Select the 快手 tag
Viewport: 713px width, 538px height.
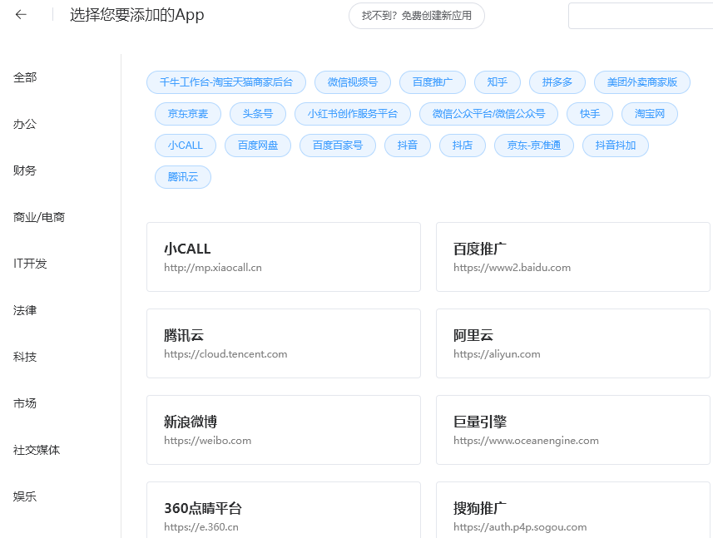[590, 114]
